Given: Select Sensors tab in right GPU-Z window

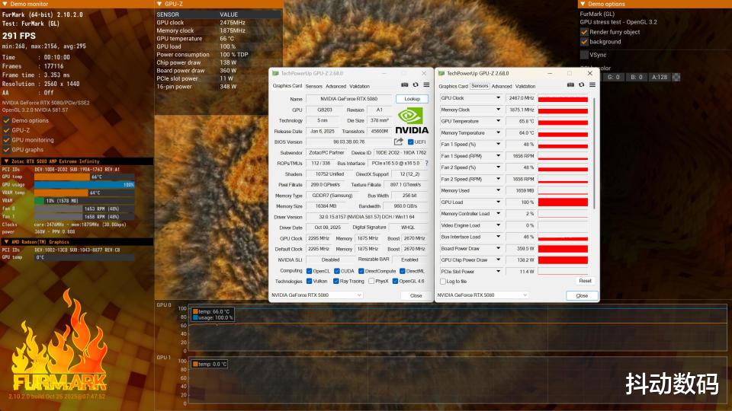Looking at the screenshot, I should 480,86.
